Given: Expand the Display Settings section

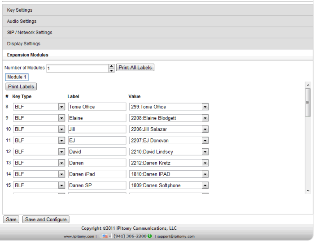Looking at the screenshot, I should pos(157,43).
